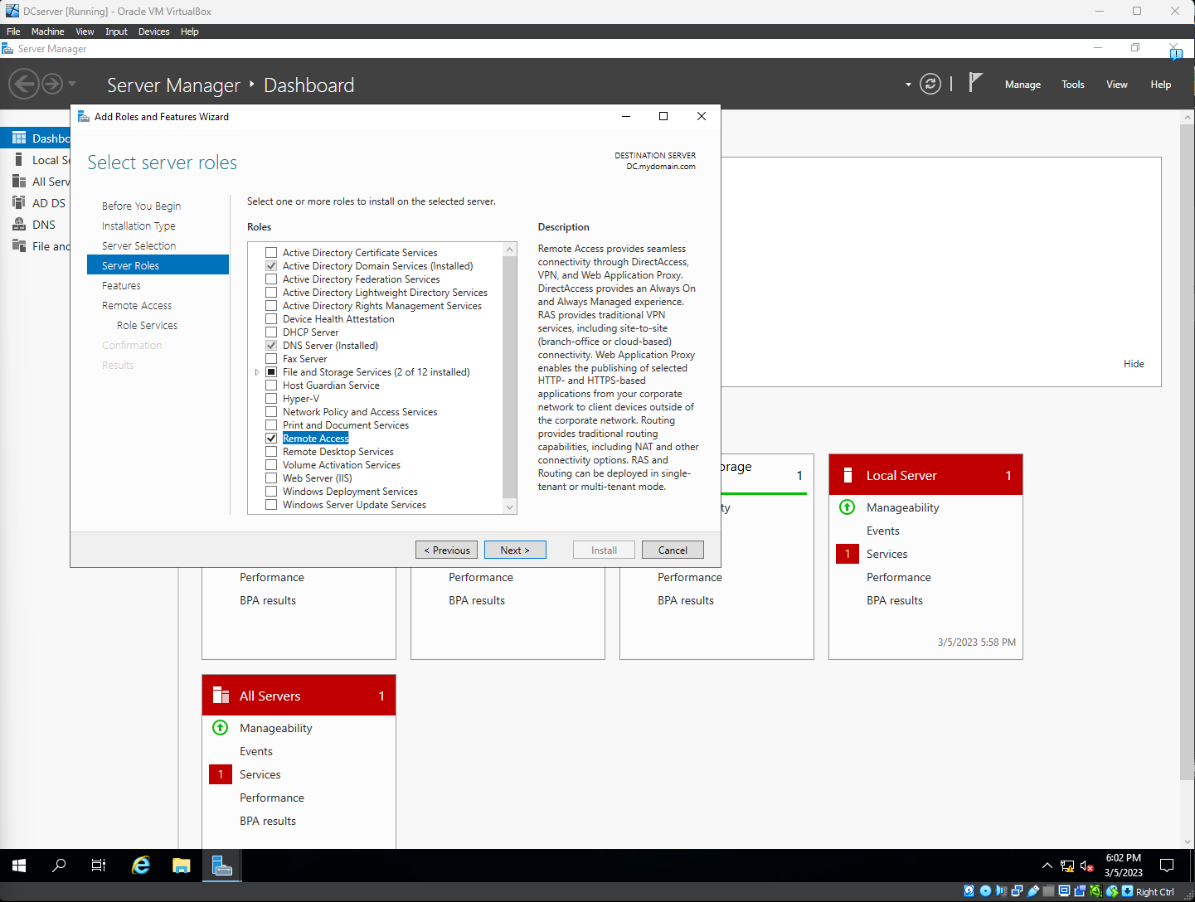This screenshot has height=902, width=1195.
Task: Check the Fax Server role
Action: pyautogui.click(x=271, y=358)
